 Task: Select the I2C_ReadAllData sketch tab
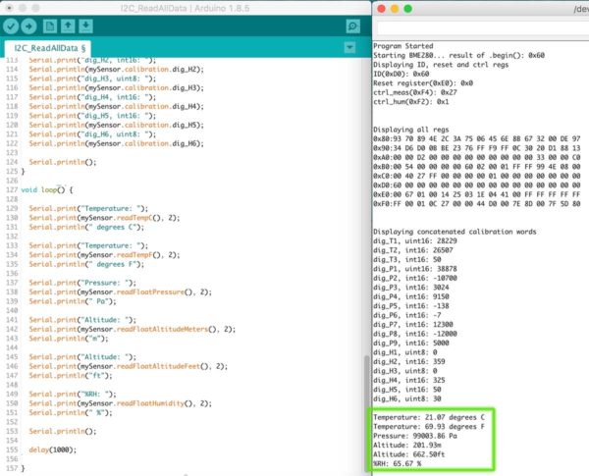[x=51, y=48]
